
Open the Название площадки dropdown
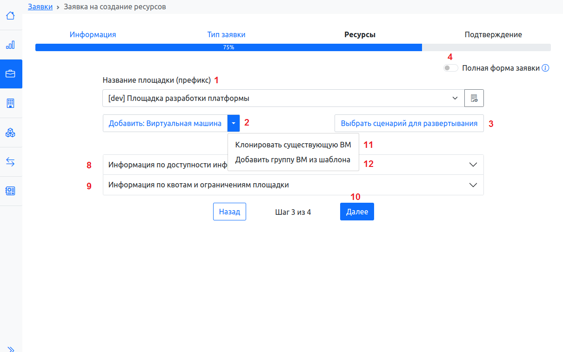[283, 98]
